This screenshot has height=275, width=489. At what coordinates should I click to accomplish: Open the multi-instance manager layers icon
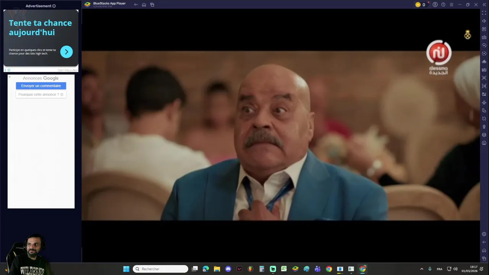[x=484, y=135]
